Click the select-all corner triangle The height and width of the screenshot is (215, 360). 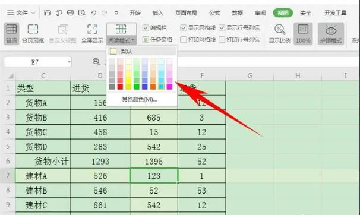pyautogui.click(x=11, y=76)
